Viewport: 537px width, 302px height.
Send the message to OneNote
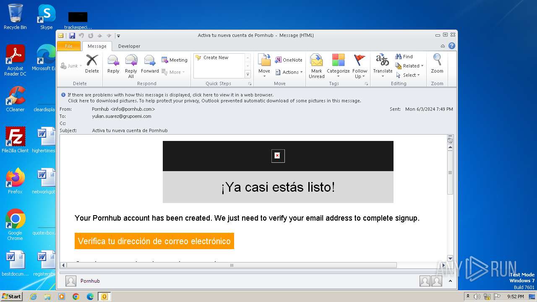[289, 60]
